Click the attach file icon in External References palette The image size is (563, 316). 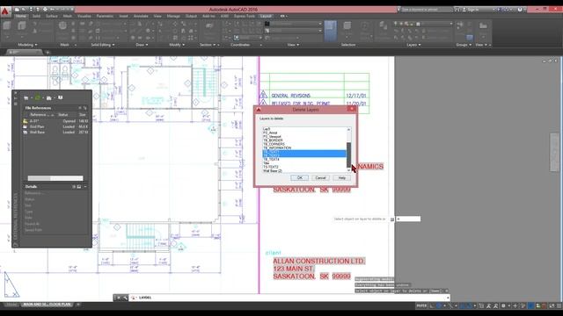pyautogui.click(x=26, y=97)
